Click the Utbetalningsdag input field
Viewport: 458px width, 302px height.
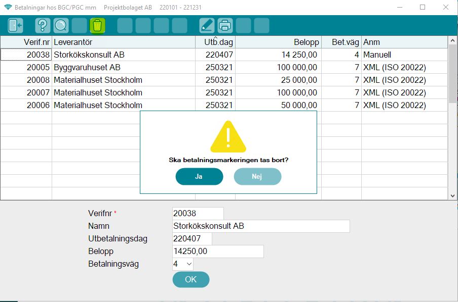pyautogui.click(x=192, y=239)
